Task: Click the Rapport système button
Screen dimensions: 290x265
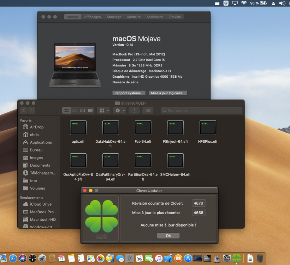Action: tap(129, 93)
